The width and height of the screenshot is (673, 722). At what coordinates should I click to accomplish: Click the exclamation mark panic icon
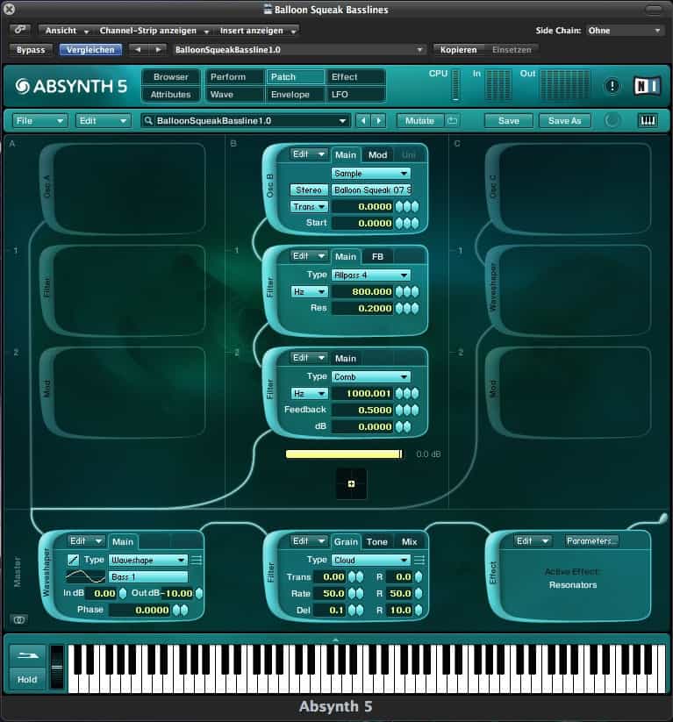coord(612,86)
